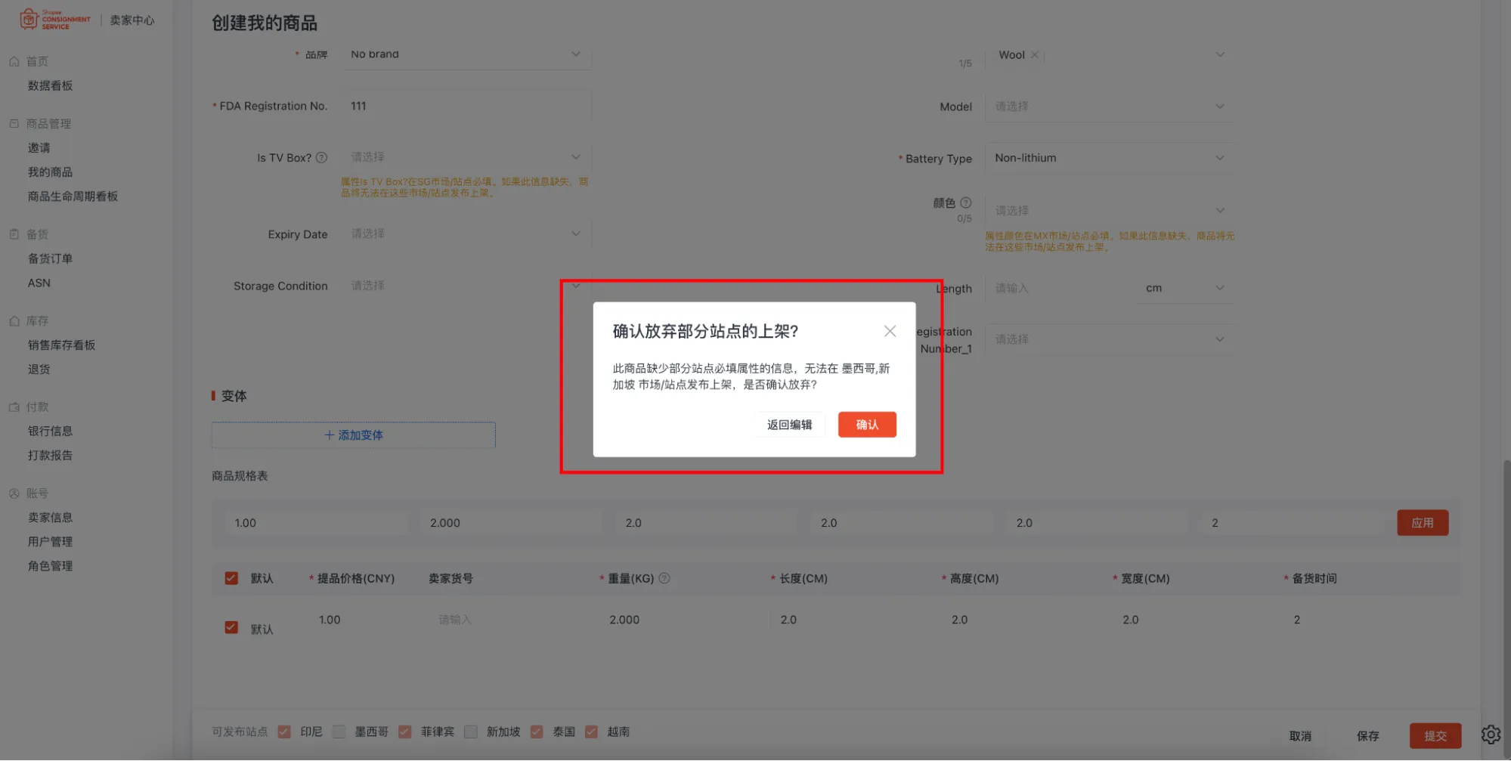Remove the Wool tag via its × icon
The image size is (1511, 761).
[x=1035, y=54]
